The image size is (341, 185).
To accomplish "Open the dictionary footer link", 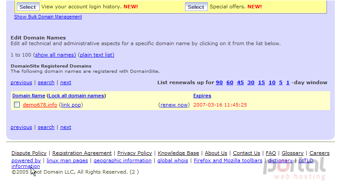I will (280, 160).
